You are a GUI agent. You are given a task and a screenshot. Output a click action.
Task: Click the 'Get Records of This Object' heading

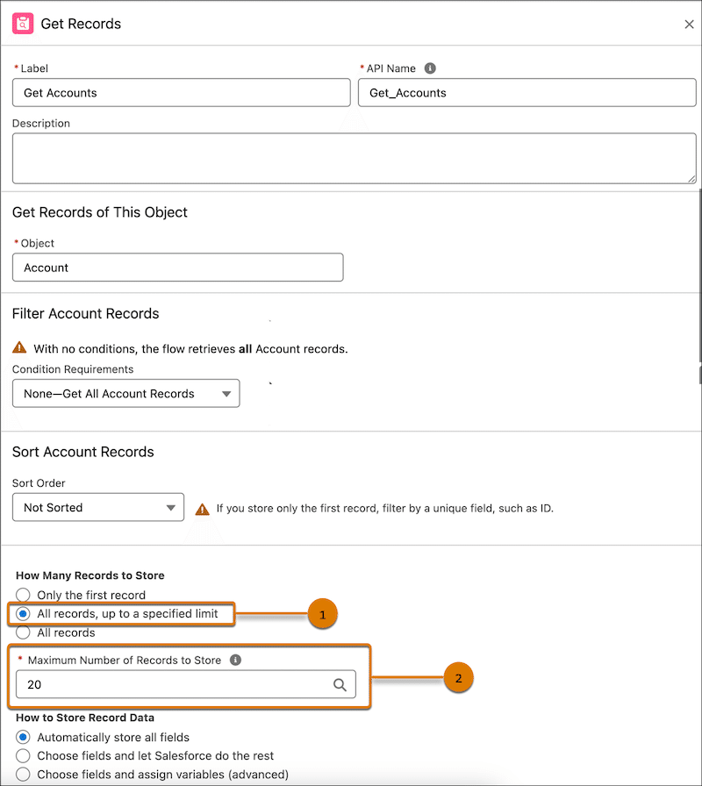[99, 212]
